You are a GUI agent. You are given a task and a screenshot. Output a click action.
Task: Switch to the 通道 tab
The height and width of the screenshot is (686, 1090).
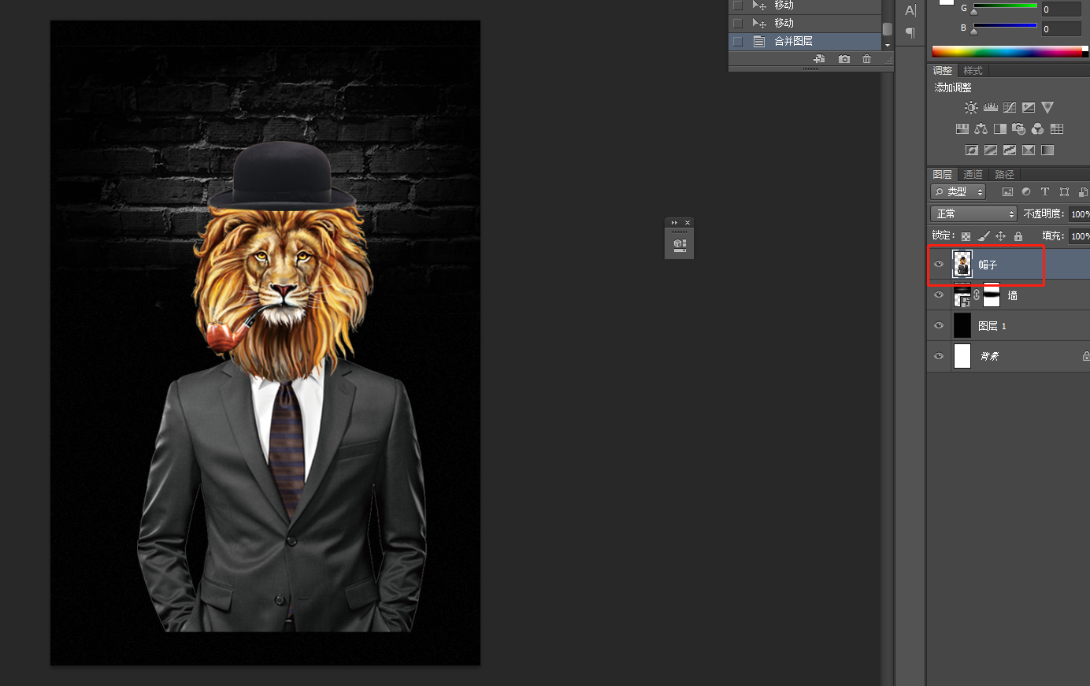click(x=973, y=175)
